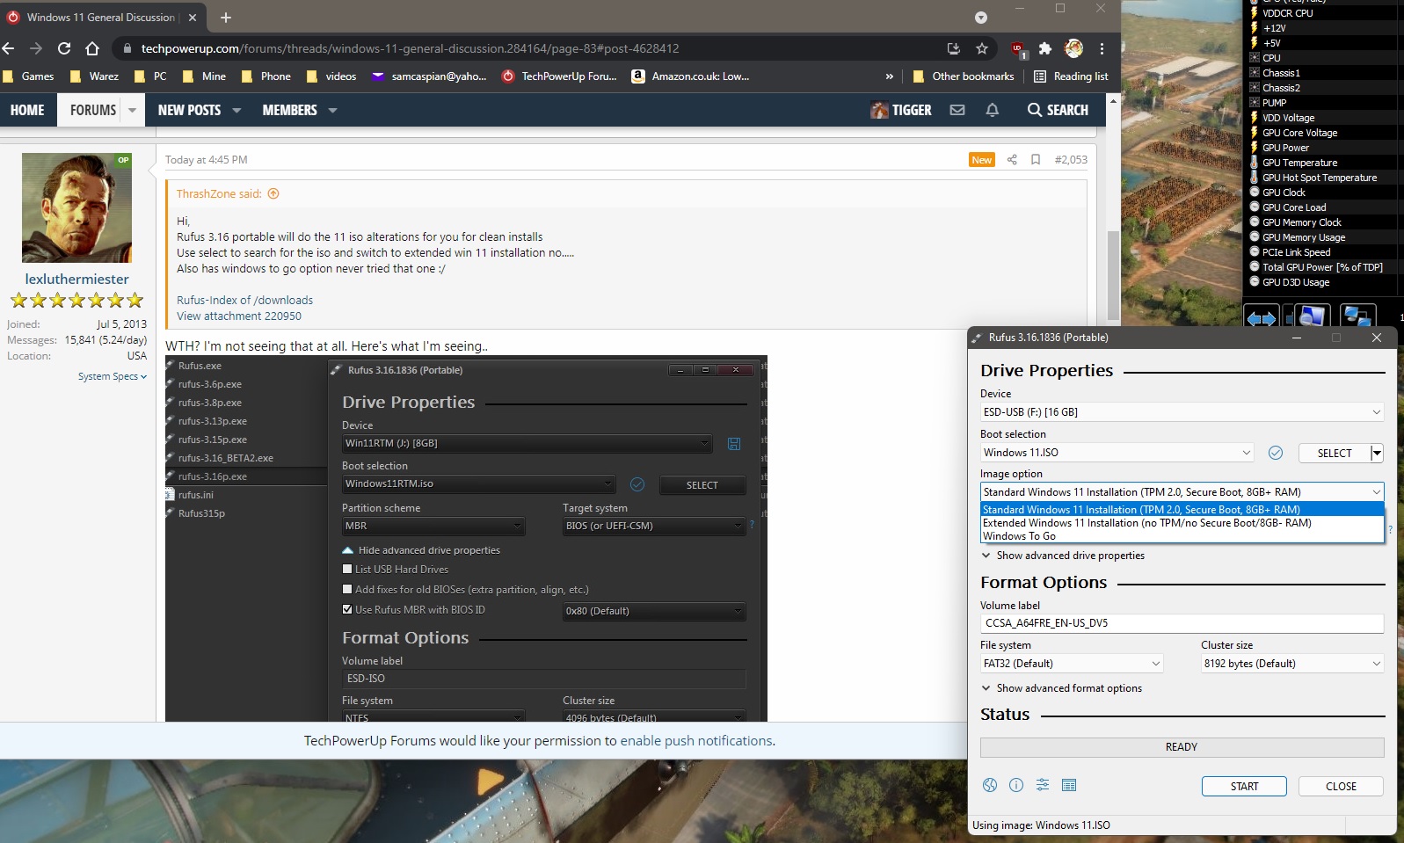1404x843 pixels.
Task: Toggle Use Rufus MBR with BIOS ID checkbox
Action: pos(347,609)
